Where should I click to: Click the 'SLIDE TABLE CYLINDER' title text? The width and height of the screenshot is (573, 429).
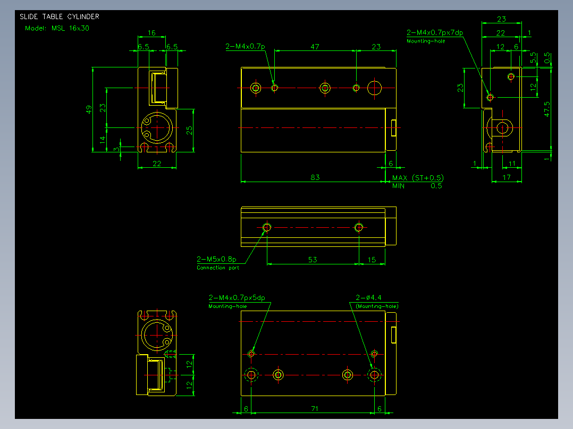point(60,17)
